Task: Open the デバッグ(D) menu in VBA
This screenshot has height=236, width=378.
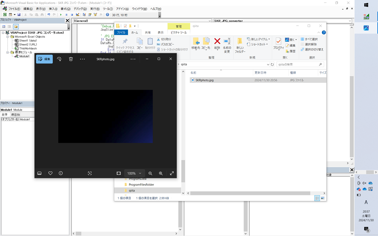Action: [x=80, y=9]
